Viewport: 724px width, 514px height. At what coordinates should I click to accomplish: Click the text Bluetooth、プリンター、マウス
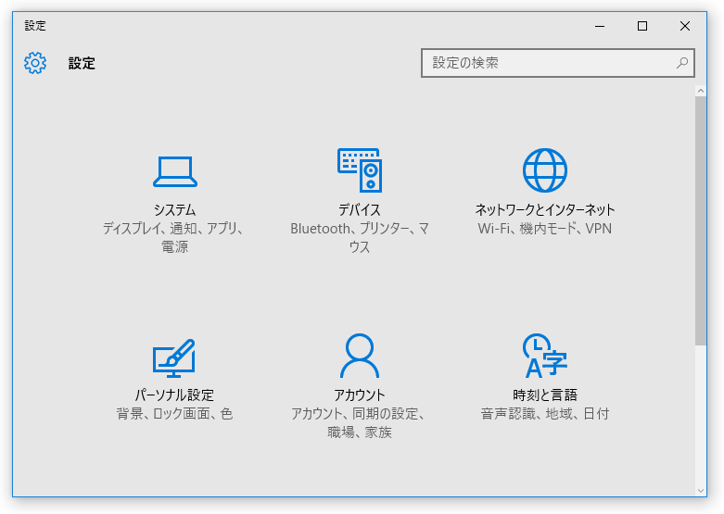click(x=360, y=238)
